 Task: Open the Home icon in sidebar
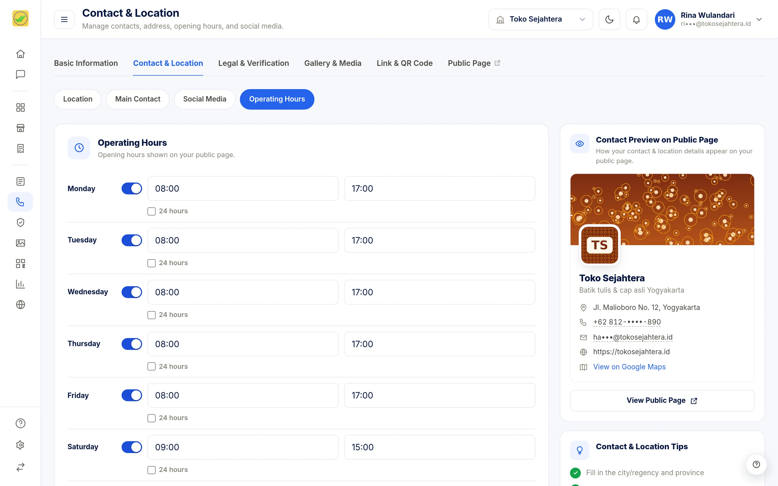click(x=20, y=54)
